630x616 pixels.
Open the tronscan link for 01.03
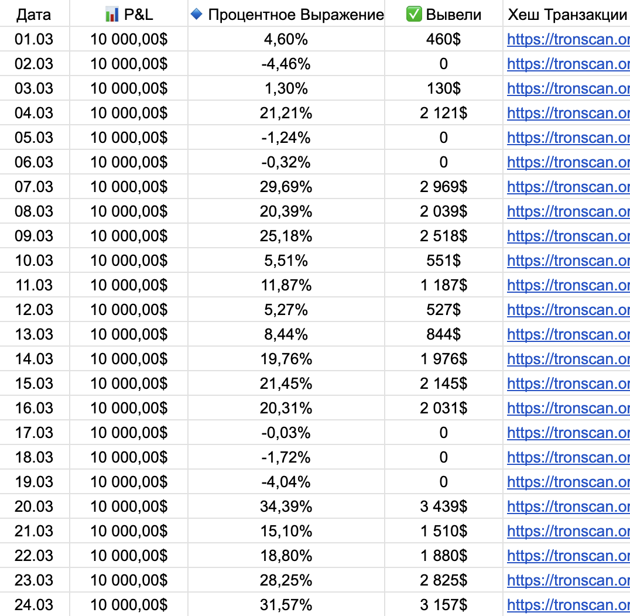pyautogui.click(x=568, y=39)
